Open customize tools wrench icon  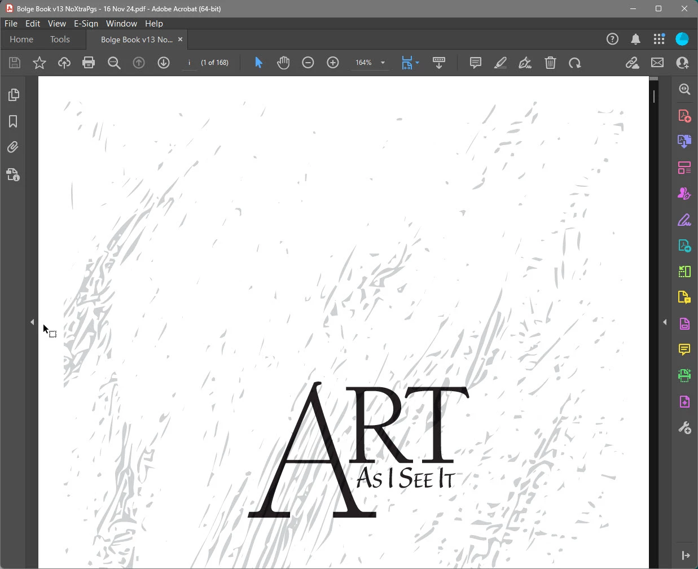coord(684,427)
